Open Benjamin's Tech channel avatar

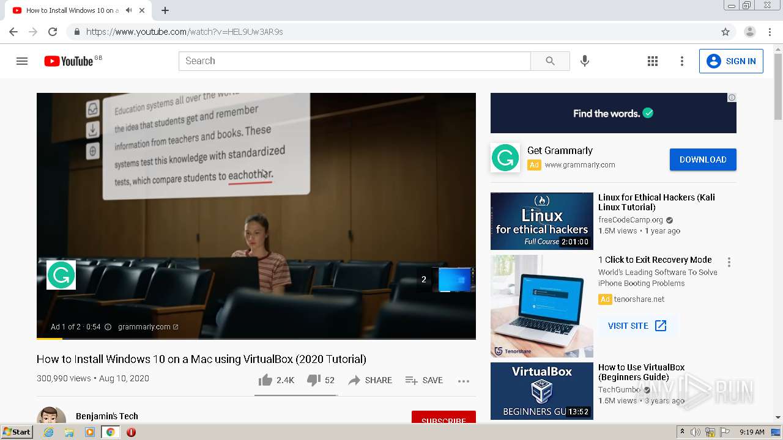[51, 416]
